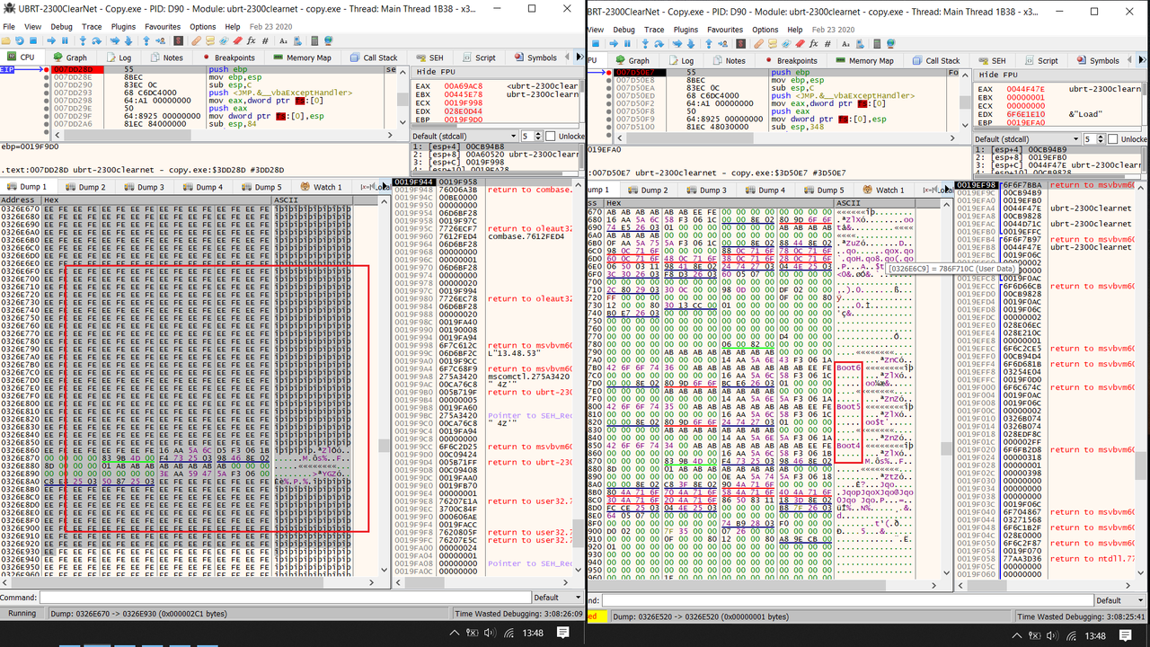Click Step Into icon in right window
The width and height of the screenshot is (1150, 647).
point(645,41)
